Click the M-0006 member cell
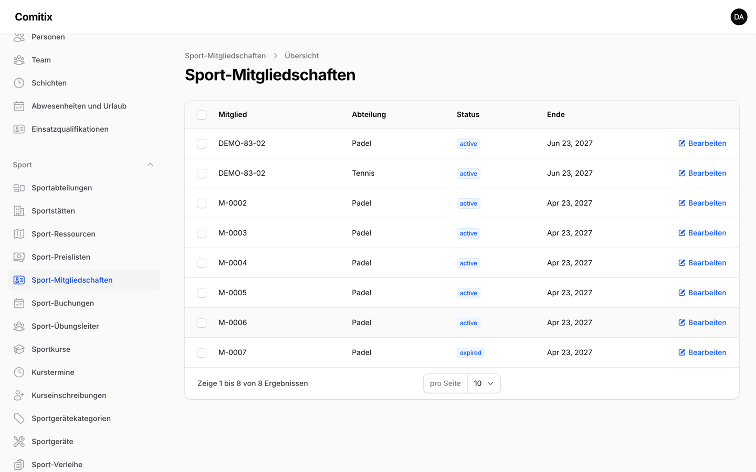This screenshot has height=472, width=756. click(x=233, y=323)
